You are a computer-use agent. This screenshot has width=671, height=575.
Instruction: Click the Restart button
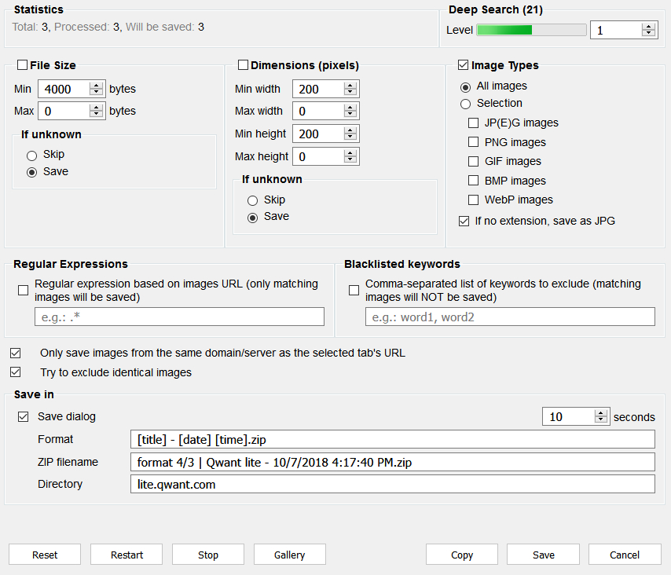(x=126, y=555)
